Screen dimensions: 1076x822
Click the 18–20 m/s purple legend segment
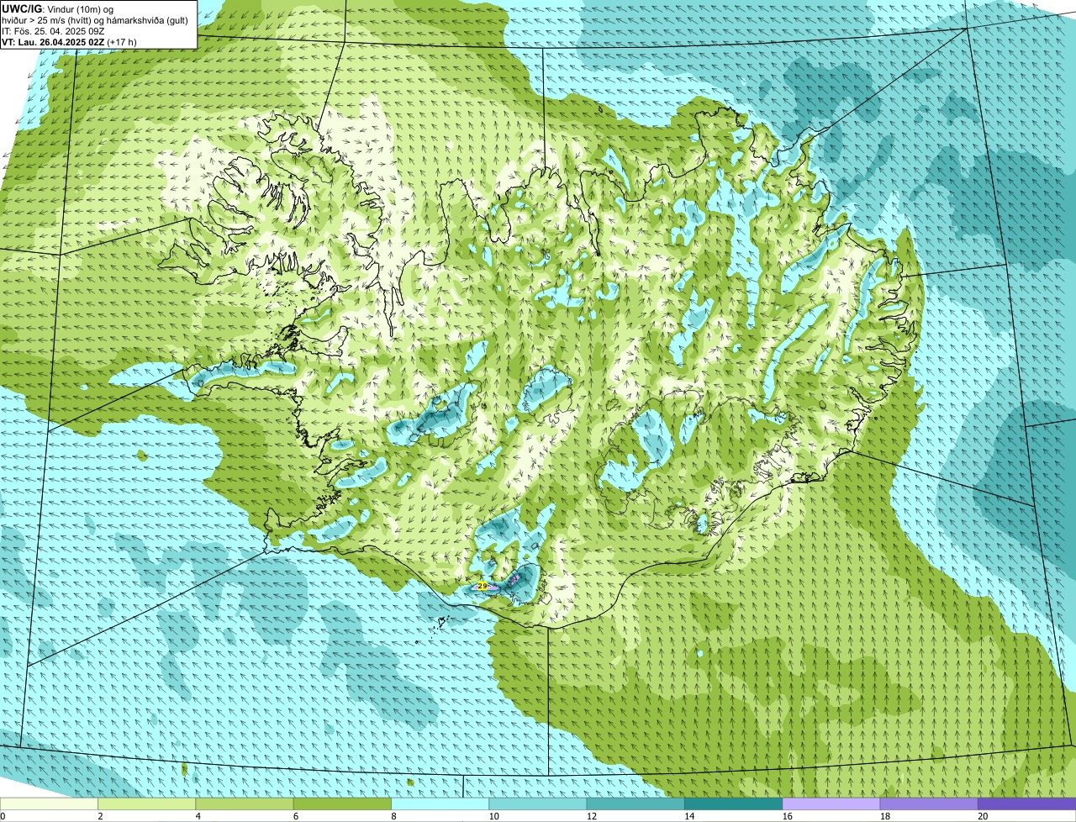point(929,804)
